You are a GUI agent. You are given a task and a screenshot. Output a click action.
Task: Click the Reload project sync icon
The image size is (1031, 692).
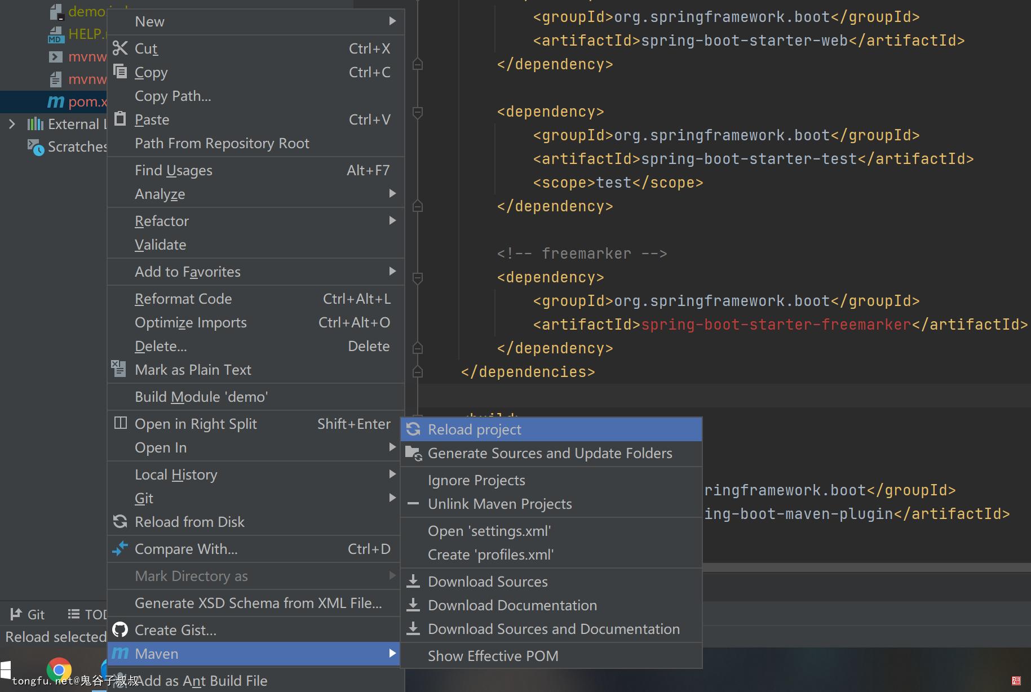tap(413, 429)
